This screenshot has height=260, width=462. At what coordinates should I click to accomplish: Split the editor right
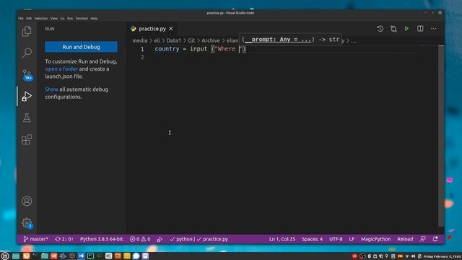(420, 29)
